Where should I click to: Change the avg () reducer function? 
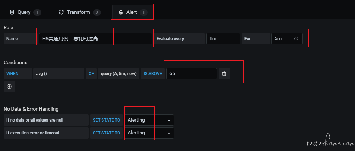[x=59, y=74]
